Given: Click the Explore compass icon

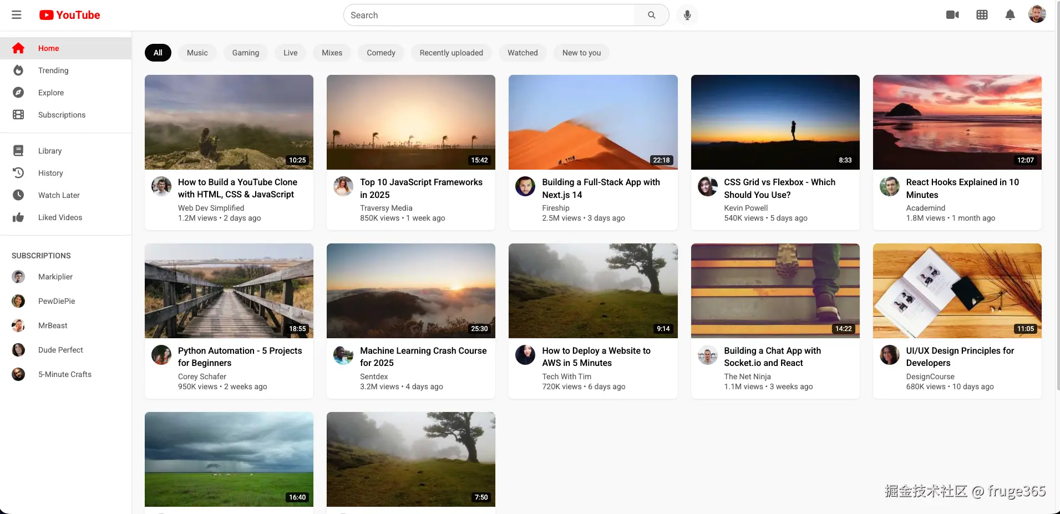Looking at the screenshot, I should pyautogui.click(x=18, y=93).
